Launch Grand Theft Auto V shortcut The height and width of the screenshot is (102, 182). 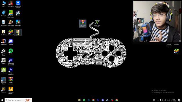coord(97,24)
